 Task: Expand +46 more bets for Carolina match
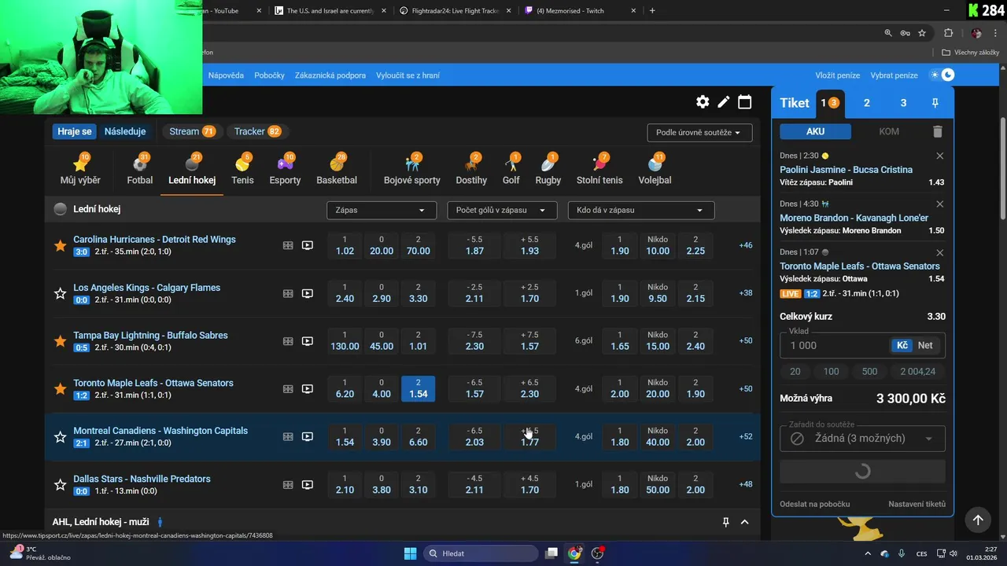(746, 245)
